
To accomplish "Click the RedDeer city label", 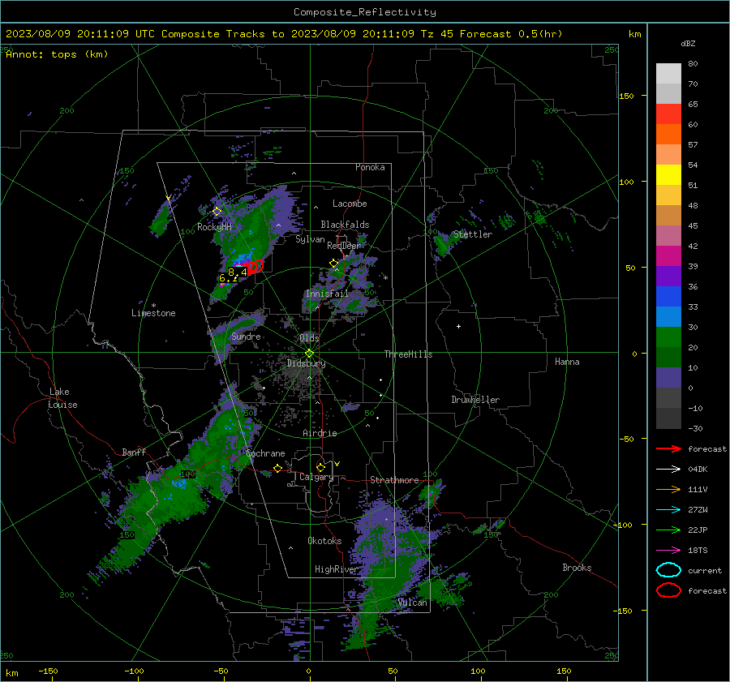I will tap(344, 246).
